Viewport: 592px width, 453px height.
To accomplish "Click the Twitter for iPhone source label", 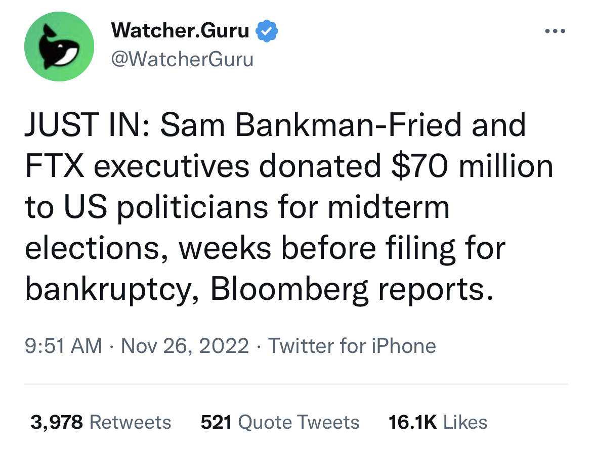I will [352, 346].
